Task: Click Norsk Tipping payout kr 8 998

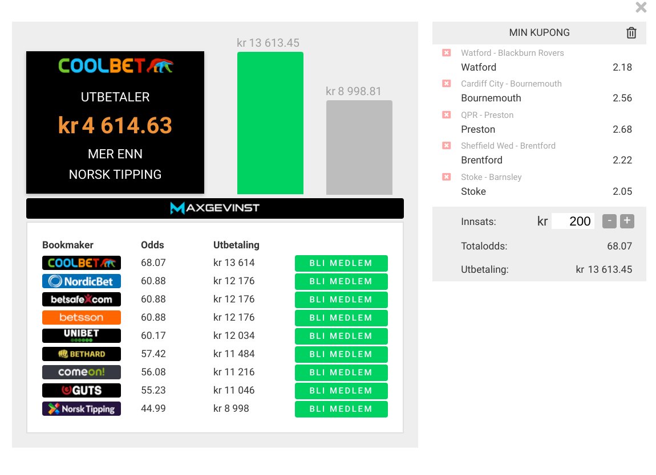Action: tap(231, 408)
